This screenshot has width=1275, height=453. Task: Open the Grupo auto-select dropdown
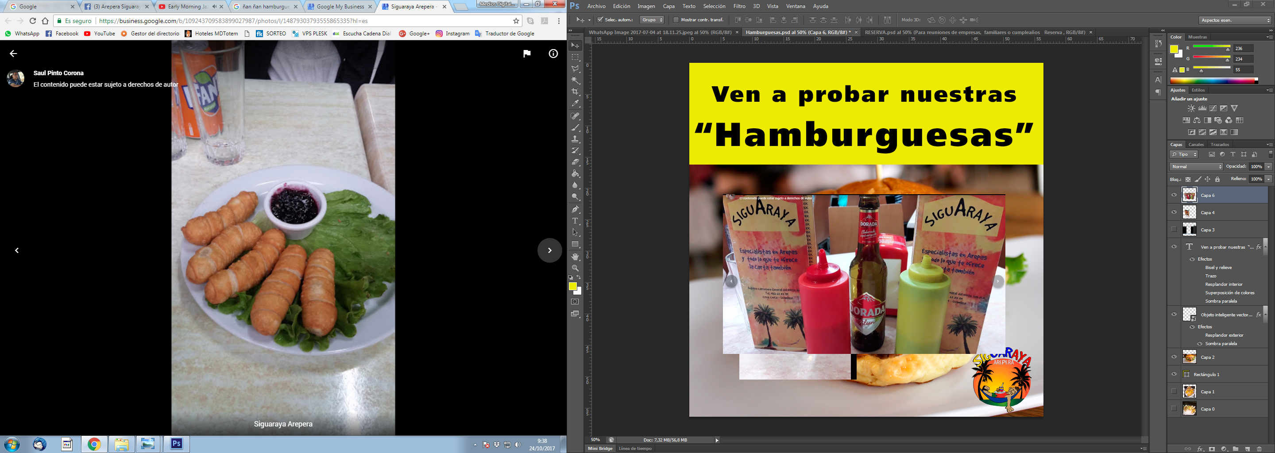tap(652, 20)
